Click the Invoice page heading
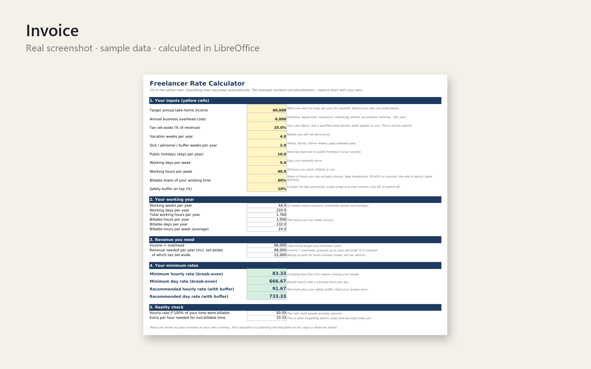 (52, 31)
